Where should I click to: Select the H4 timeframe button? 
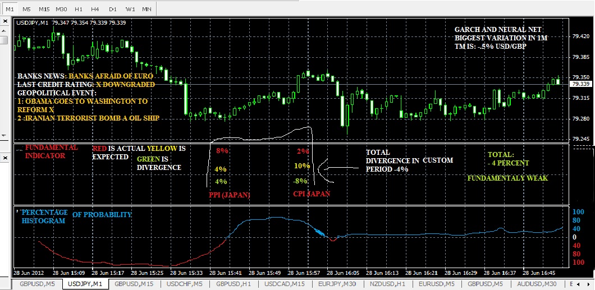[95, 8]
